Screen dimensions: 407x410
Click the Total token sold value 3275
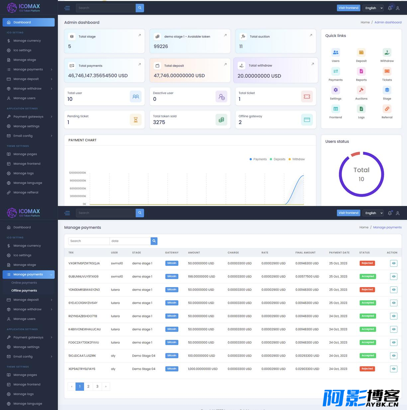(159, 122)
